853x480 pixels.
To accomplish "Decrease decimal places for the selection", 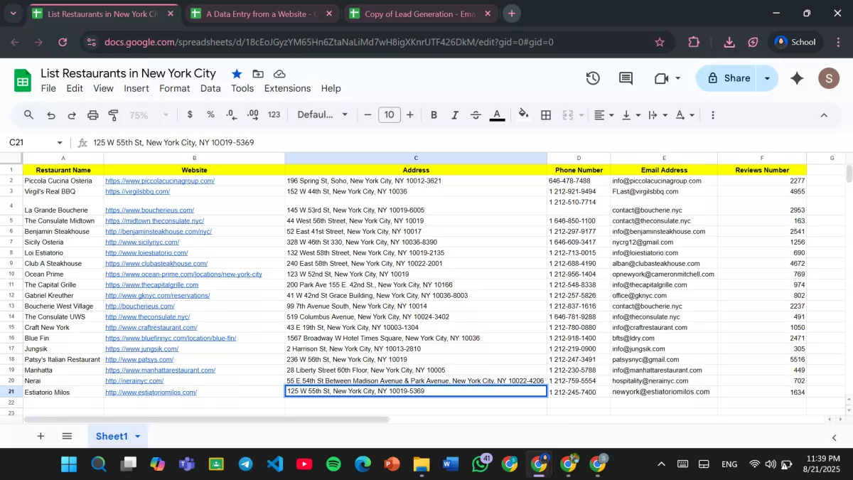I will point(229,114).
